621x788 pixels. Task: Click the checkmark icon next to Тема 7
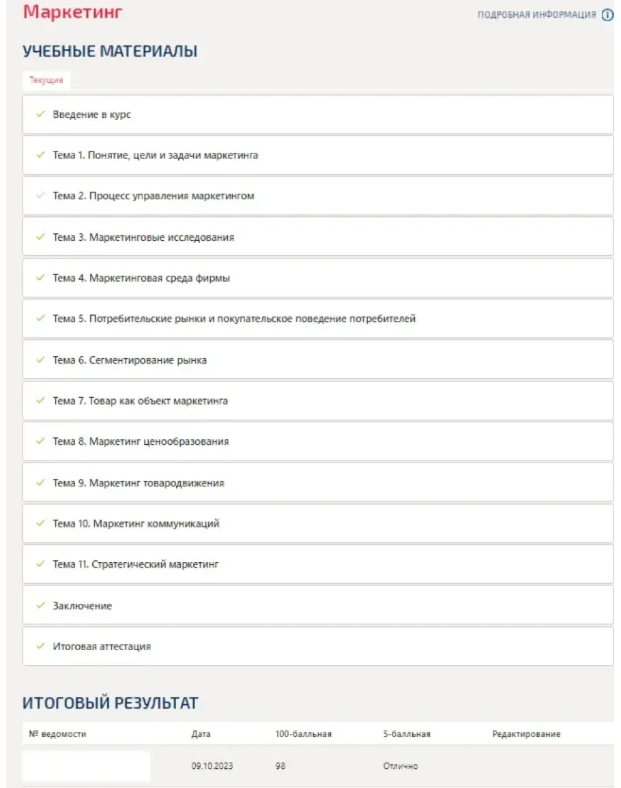[40, 400]
